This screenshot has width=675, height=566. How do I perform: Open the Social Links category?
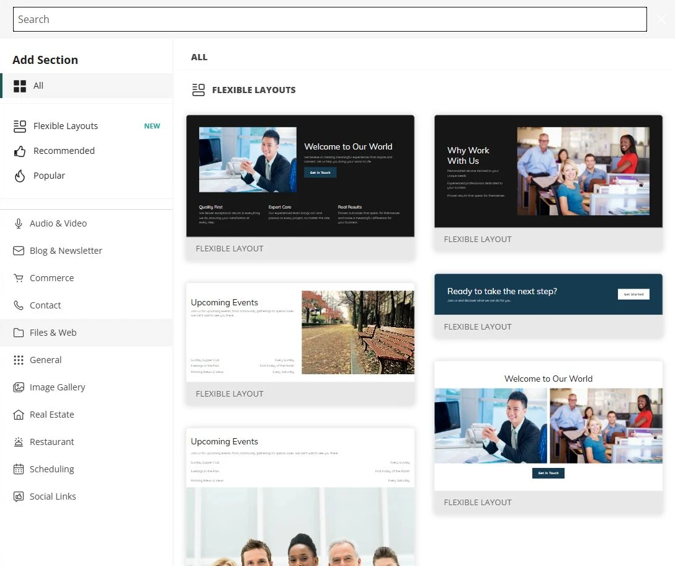point(86,496)
